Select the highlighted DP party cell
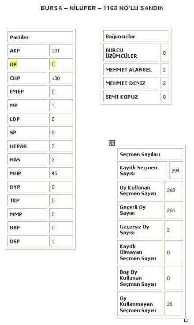194x325 pixels. [27, 64]
